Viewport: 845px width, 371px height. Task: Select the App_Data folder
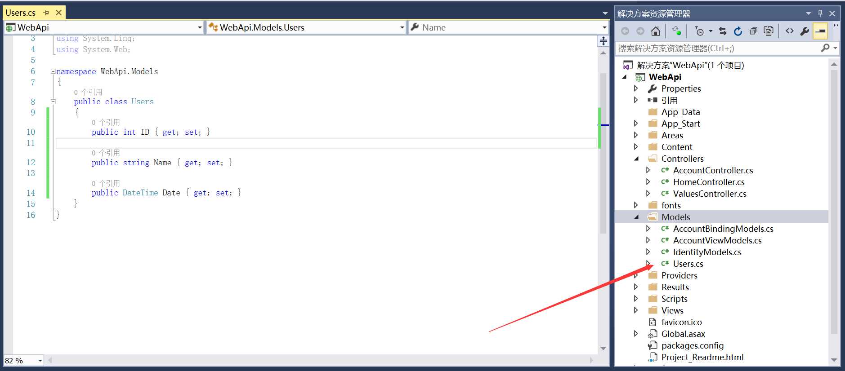680,112
